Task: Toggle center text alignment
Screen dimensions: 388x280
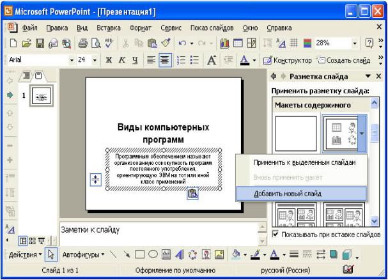Action: click(165, 60)
